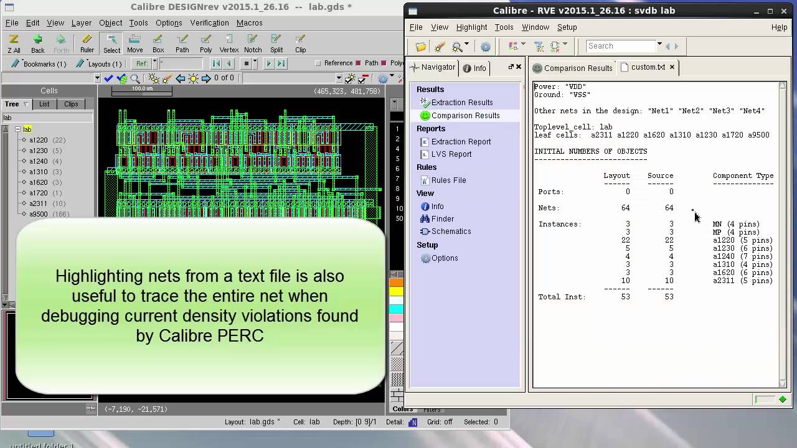Click the blue checkmark icon in DESIGNrev

pyautogui.click(x=109, y=78)
